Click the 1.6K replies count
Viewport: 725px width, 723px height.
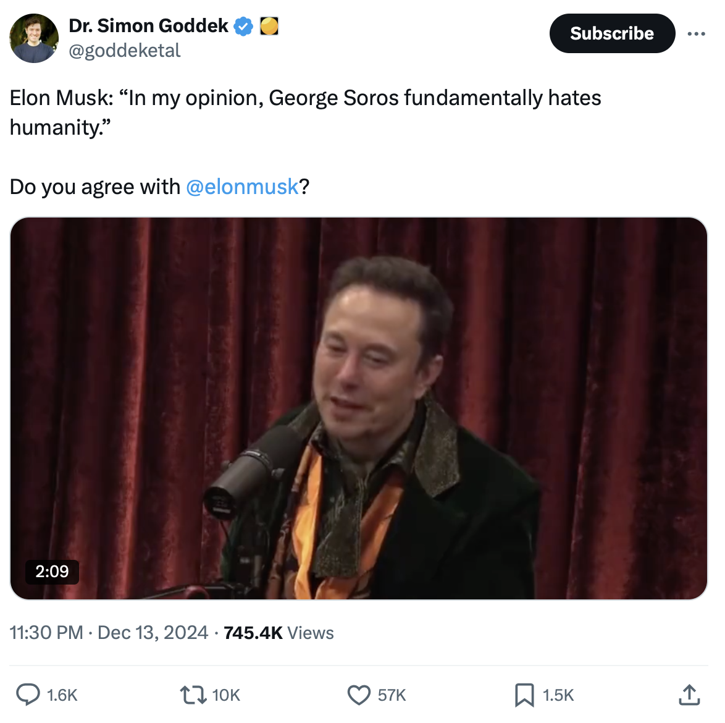point(62,695)
